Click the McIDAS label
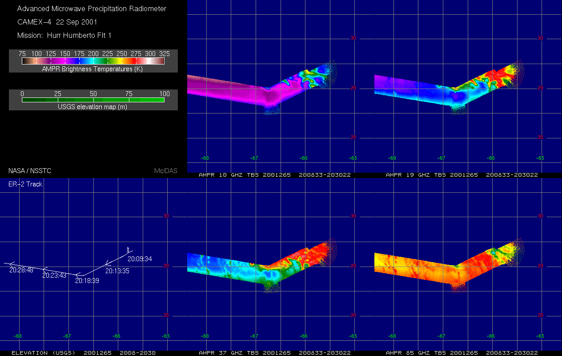 [166, 170]
